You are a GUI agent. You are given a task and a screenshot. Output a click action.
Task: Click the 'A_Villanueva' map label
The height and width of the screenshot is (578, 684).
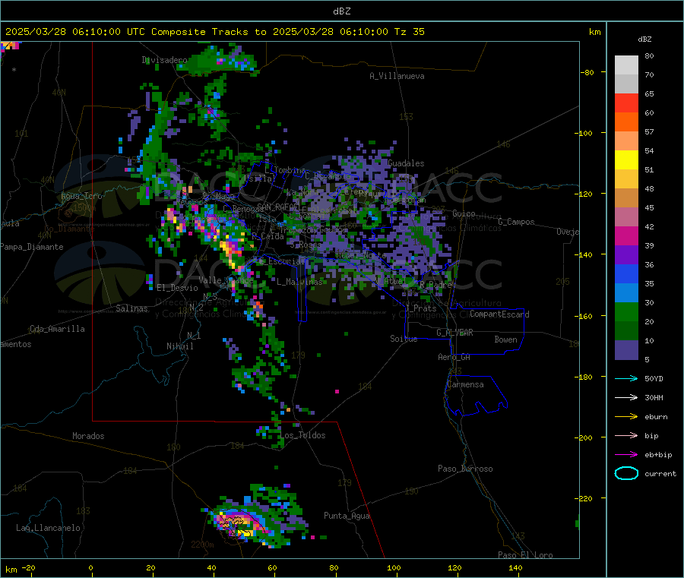tap(397, 76)
